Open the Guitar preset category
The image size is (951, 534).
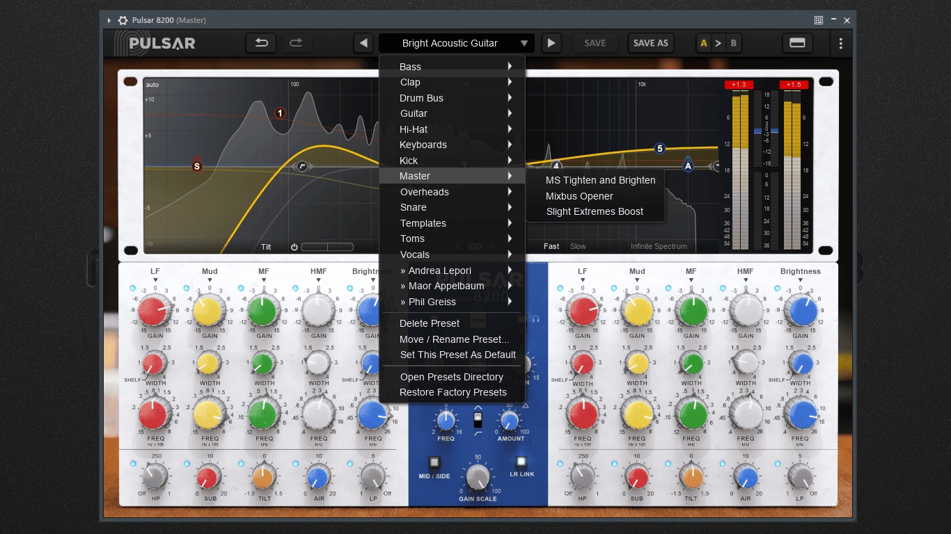click(452, 113)
